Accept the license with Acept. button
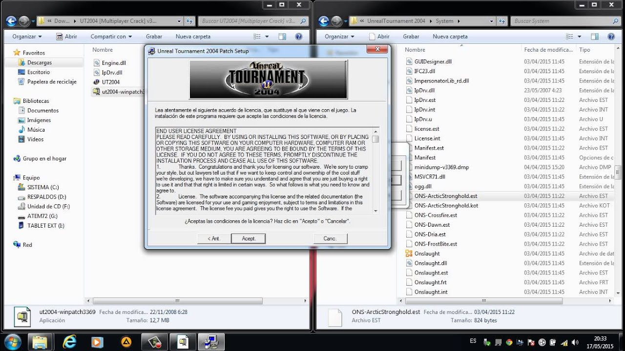 click(x=249, y=238)
